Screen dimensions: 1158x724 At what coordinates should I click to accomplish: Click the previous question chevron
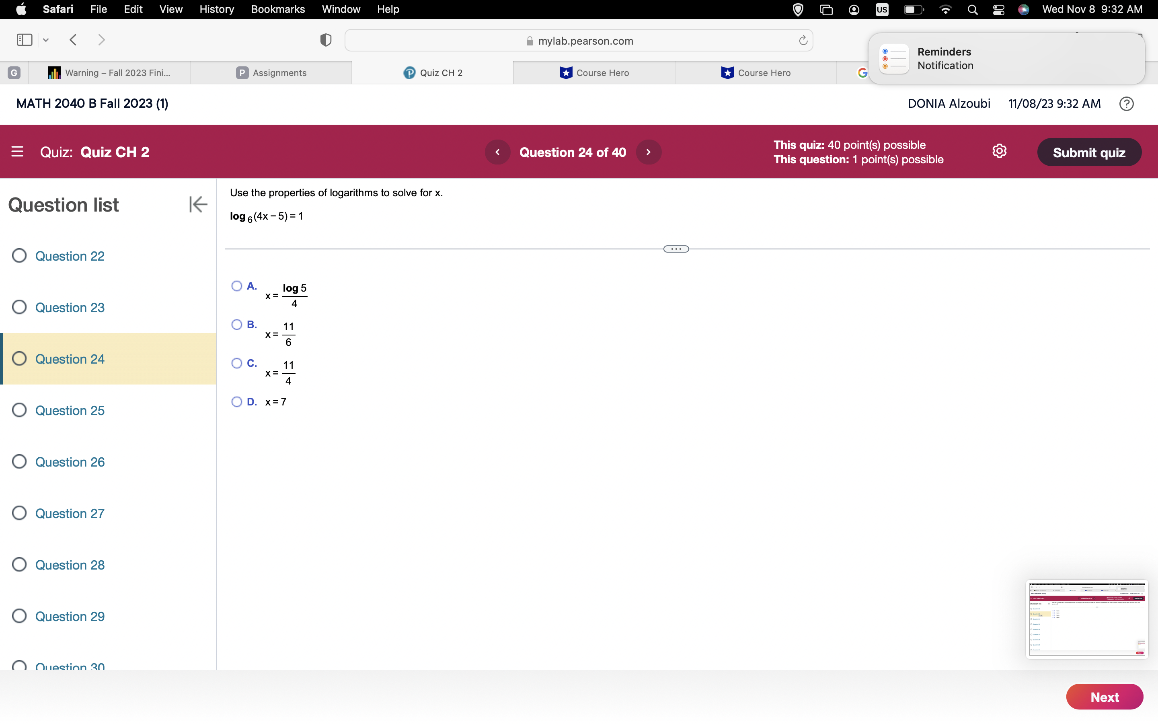tap(498, 152)
